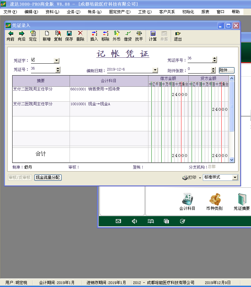Save the voucher with 保存 icon
This screenshot has height=287, width=251.
[x=69, y=33]
